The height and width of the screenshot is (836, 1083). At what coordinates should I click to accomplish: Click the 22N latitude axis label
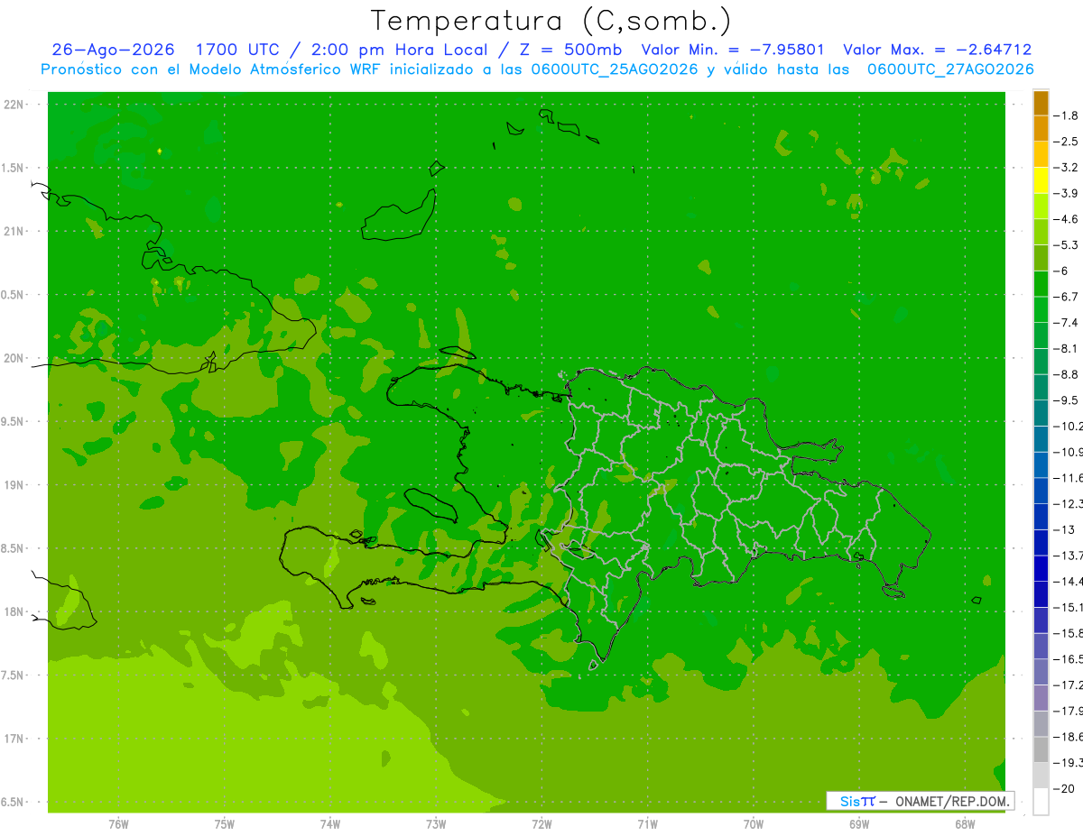click(x=15, y=105)
